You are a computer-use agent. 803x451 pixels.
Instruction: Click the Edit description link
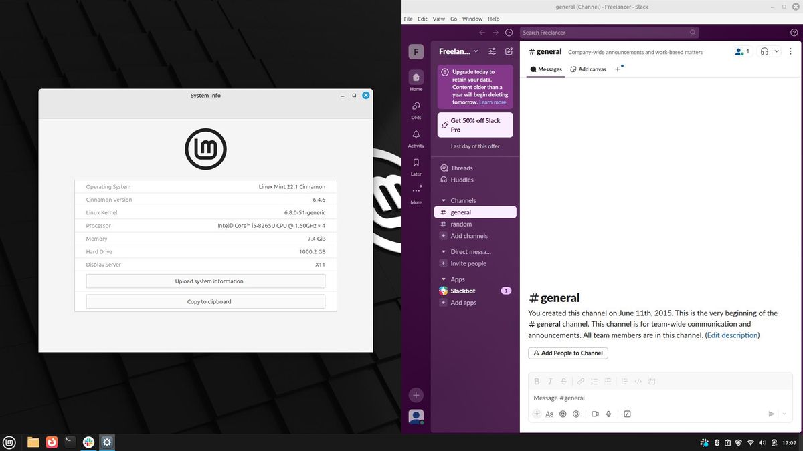(x=732, y=335)
